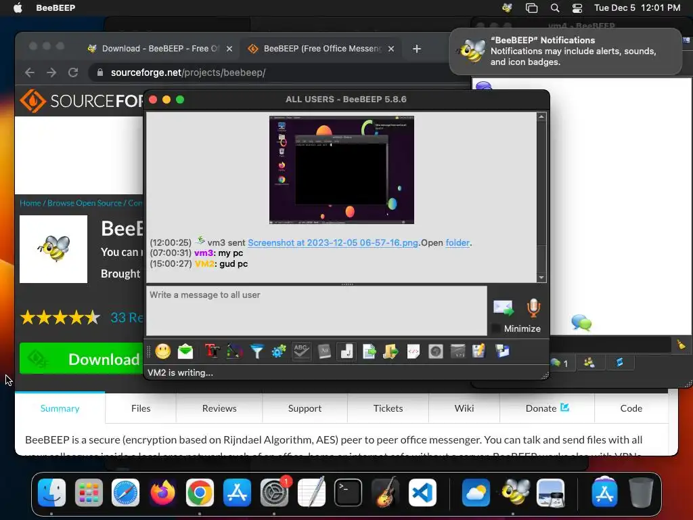693x520 pixels.
Task: Go forward in the browser
Action: coord(51,72)
